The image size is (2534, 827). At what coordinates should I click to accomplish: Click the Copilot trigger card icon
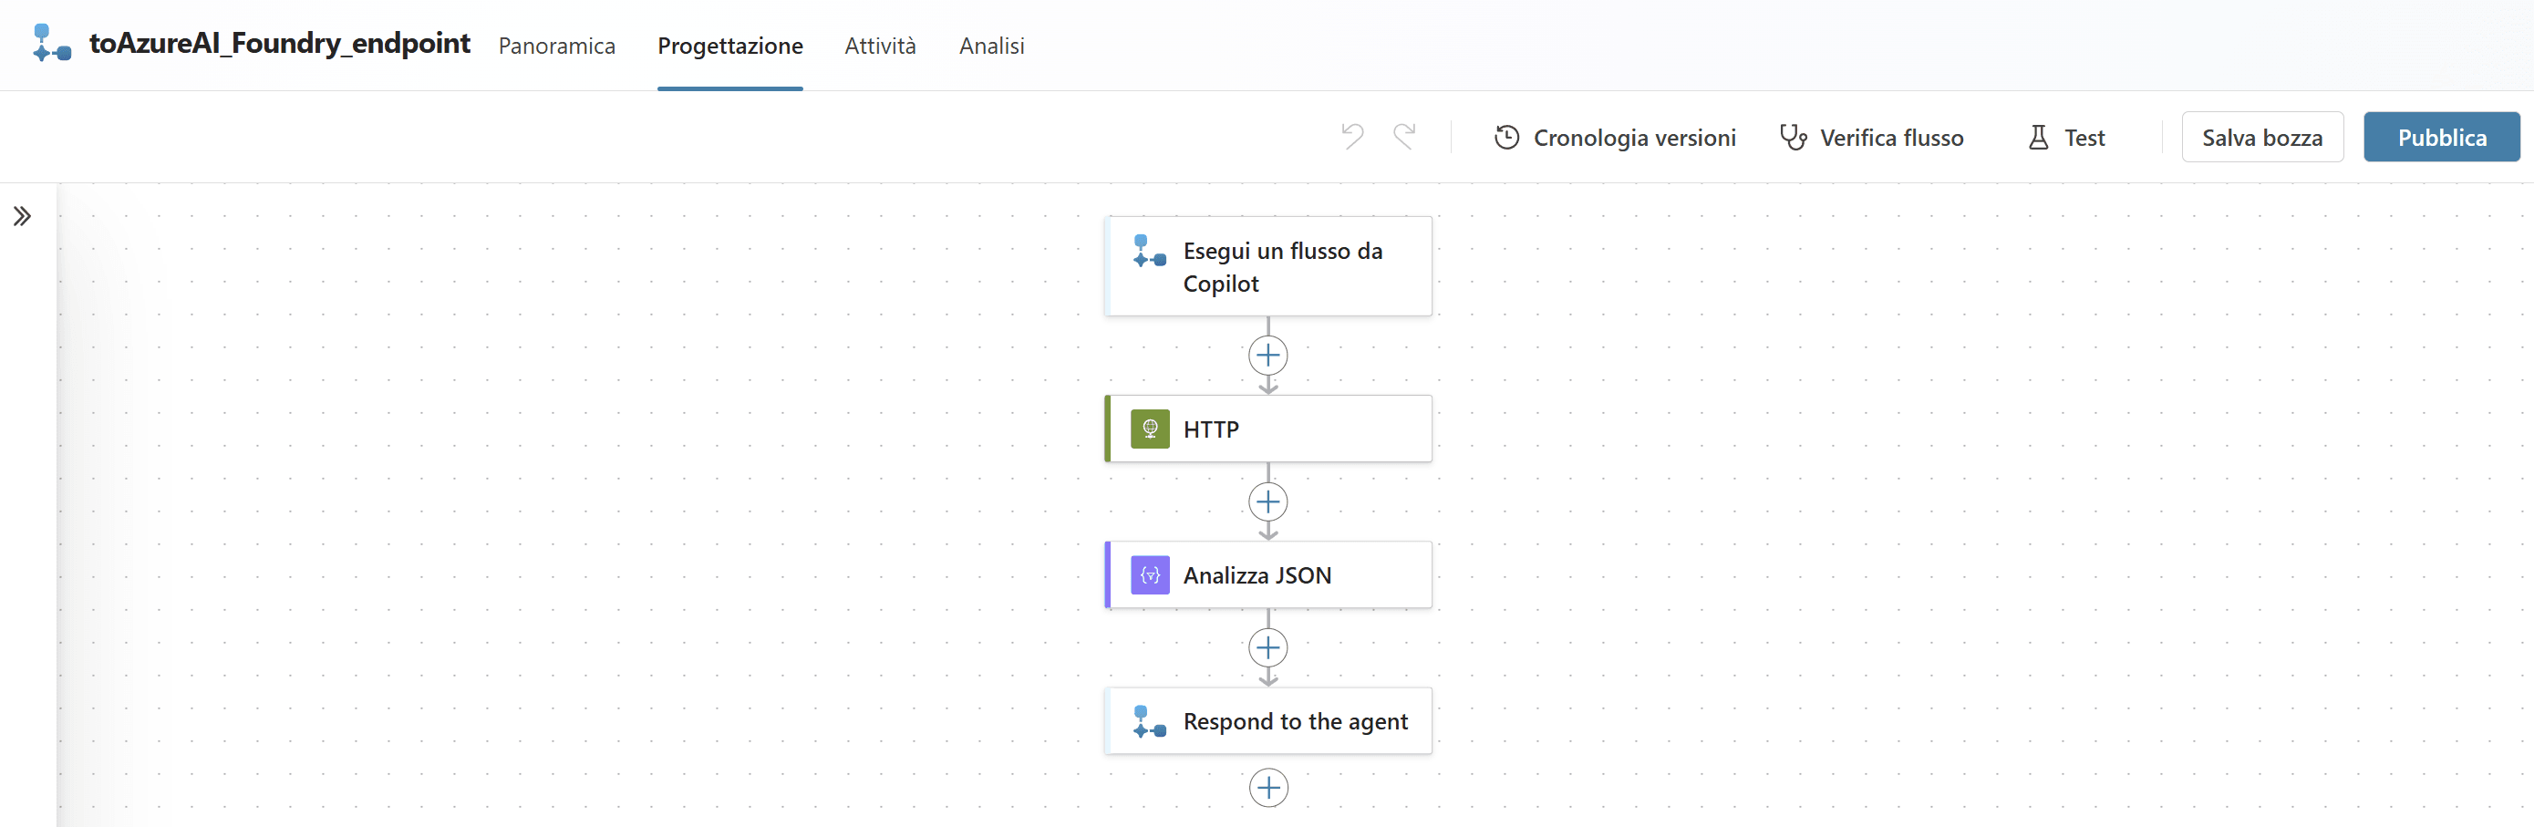[x=1149, y=251]
